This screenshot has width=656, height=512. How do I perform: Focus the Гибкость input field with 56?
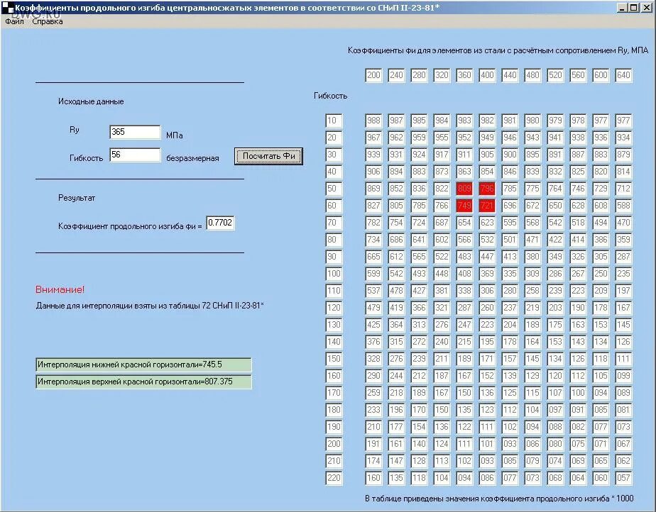[135, 155]
